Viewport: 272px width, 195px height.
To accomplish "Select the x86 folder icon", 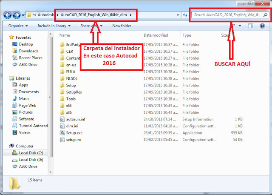I will 62,112.
